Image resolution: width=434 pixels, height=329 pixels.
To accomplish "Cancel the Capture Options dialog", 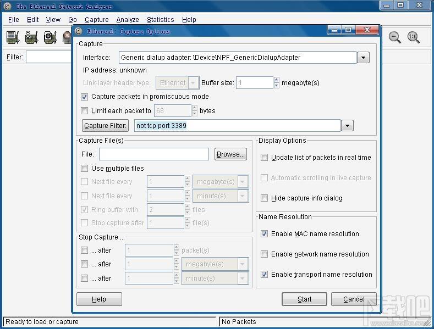I will tap(354, 299).
